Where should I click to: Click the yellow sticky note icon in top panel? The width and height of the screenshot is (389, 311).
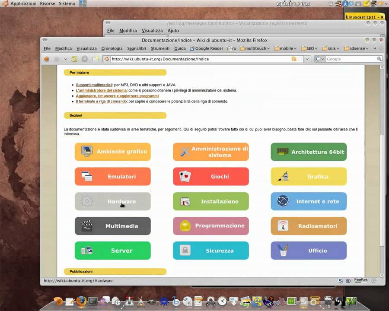click(x=366, y=3)
